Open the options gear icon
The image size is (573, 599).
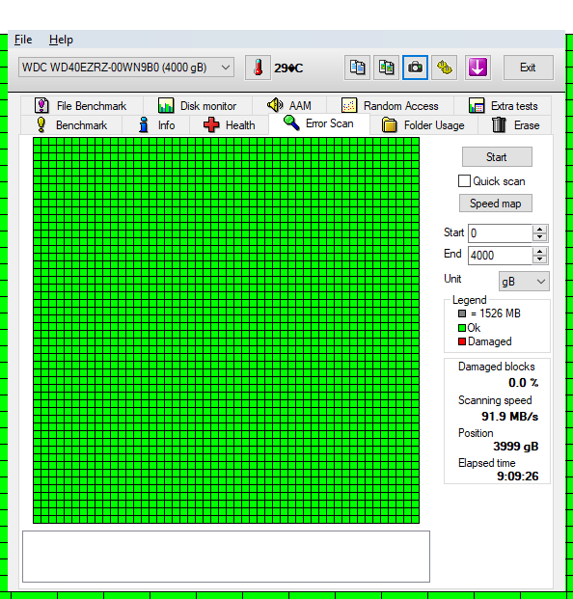click(x=445, y=68)
